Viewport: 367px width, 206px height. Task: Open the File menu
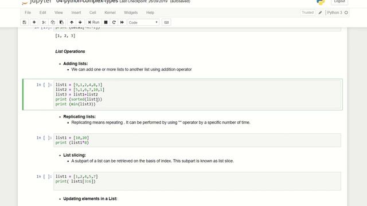(28, 13)
